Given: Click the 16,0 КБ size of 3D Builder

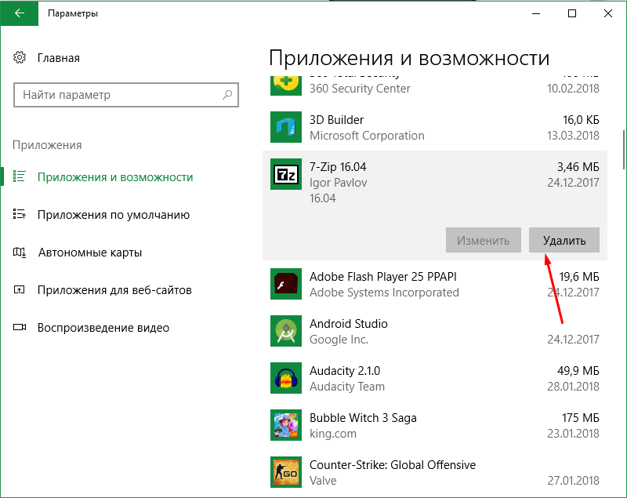Looking at the screenshot, I should point(581,120).
